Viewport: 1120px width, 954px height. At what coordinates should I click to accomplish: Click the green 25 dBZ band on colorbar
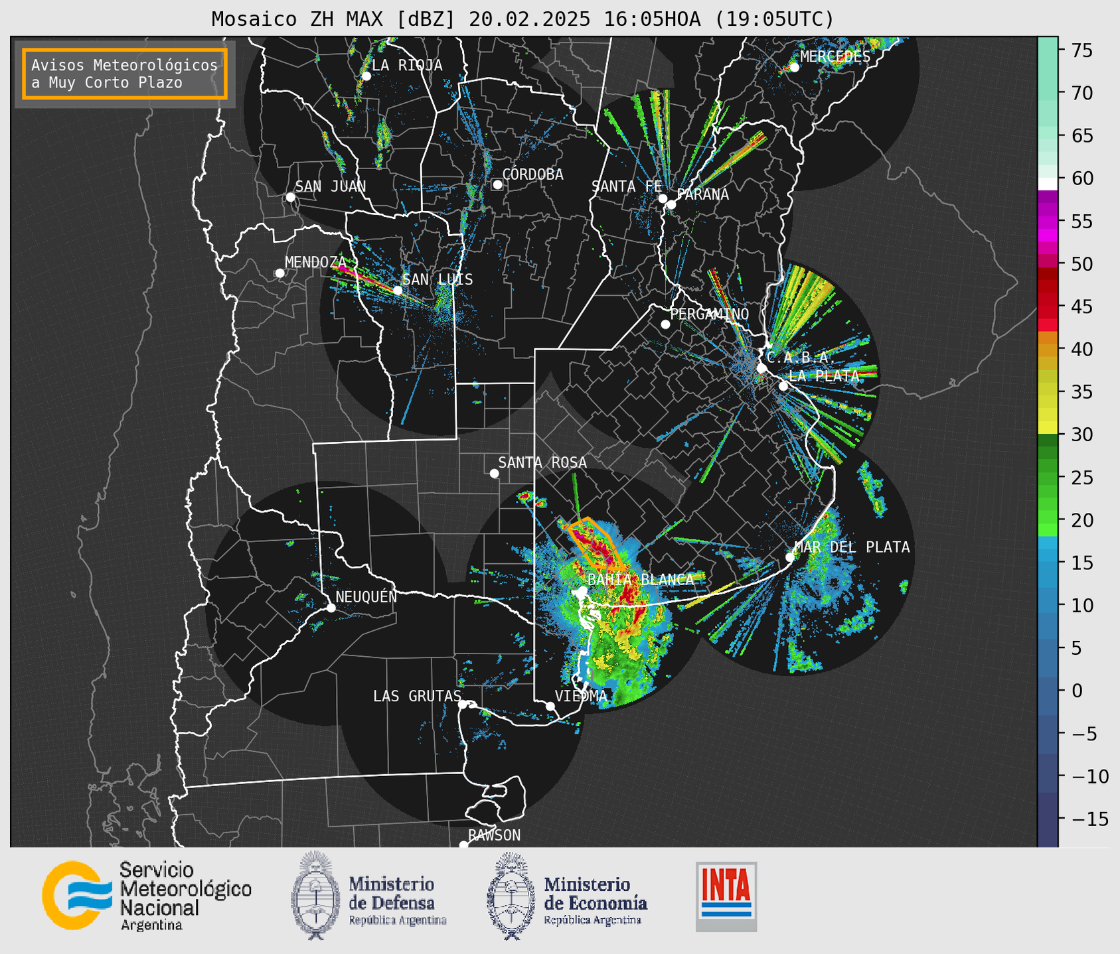click(1048, 477)
